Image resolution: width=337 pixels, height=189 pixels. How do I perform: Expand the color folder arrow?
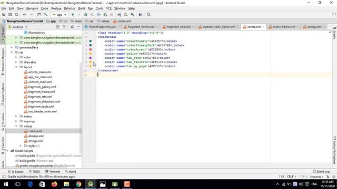[x=16, y=57]
